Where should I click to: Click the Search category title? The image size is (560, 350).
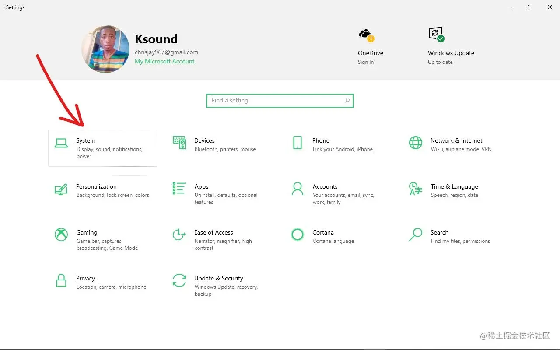pyautogui.click(x=439, y=232)
